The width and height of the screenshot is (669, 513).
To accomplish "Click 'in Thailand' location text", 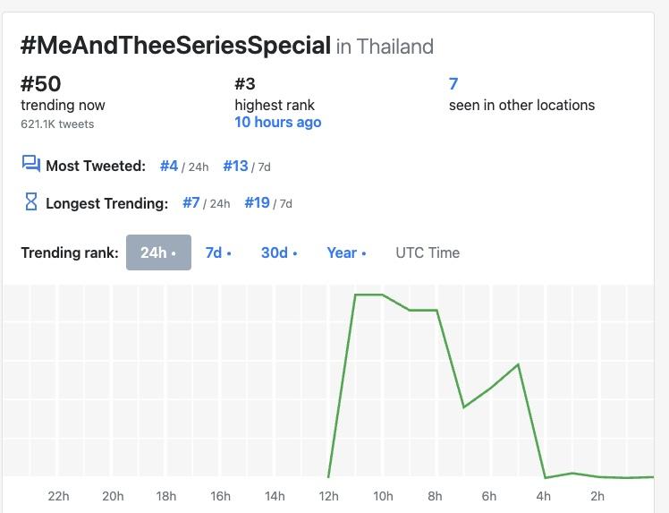I will pos(385,47).
